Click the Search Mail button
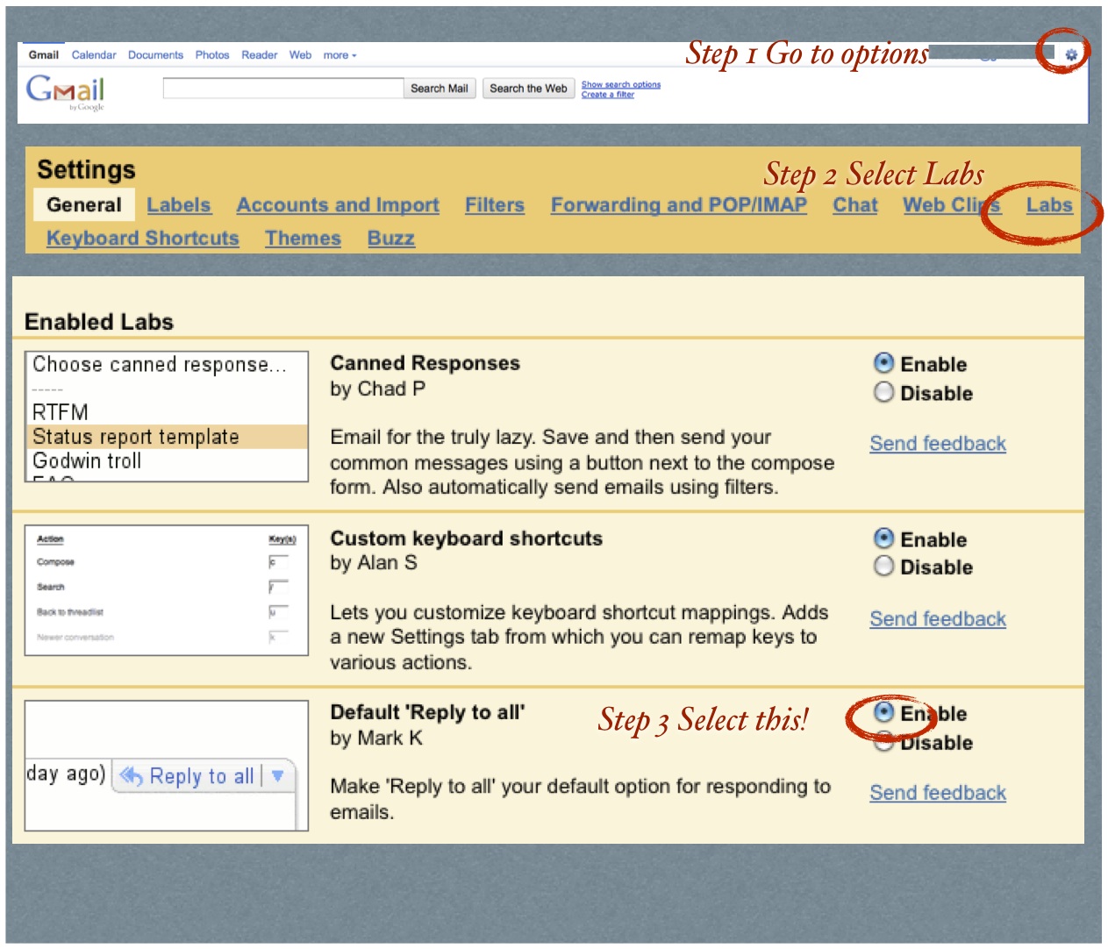 tap(440, 89)
